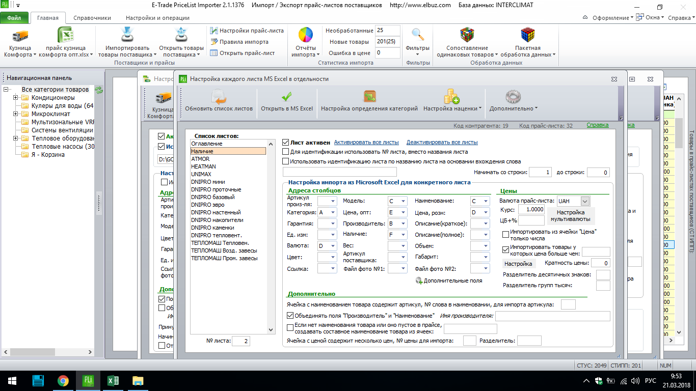
Task: Open Пакетная обработка данных cube icon
Action: click(527, 35)
